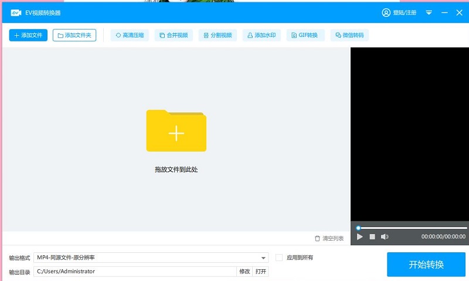The height and width of the screenshot is (281, 469).
Task: Stop the video preview playback
Action: pyautogui.click(x=372, y=237)
